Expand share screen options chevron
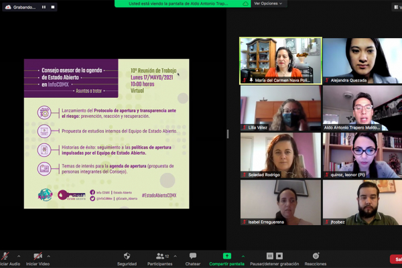The width and height of the screenshot is (402, 268). [x=243, y=256]
